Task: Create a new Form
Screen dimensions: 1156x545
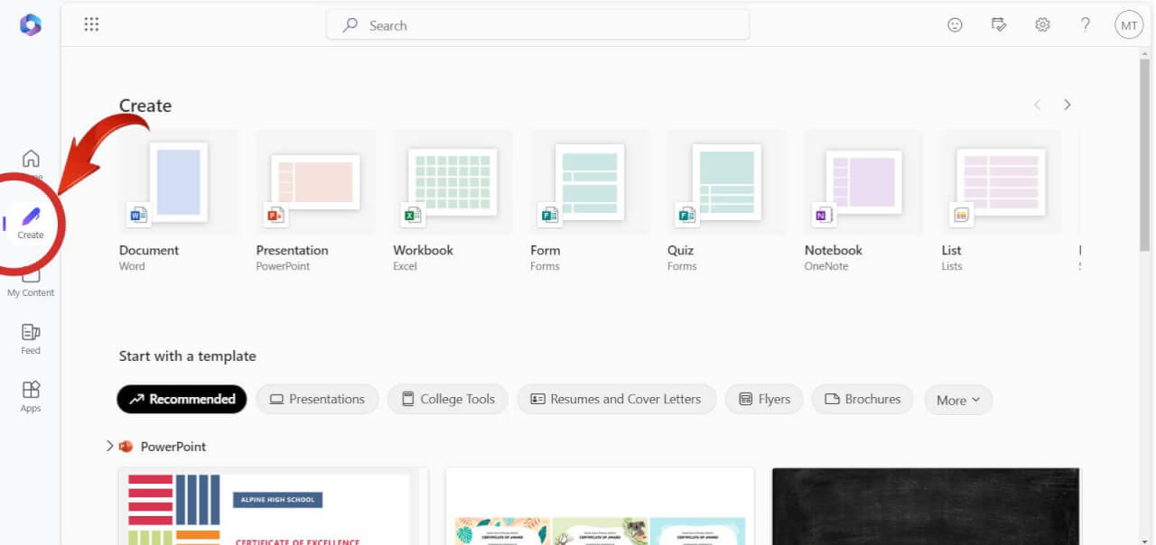Action: [x=590, y=201]
